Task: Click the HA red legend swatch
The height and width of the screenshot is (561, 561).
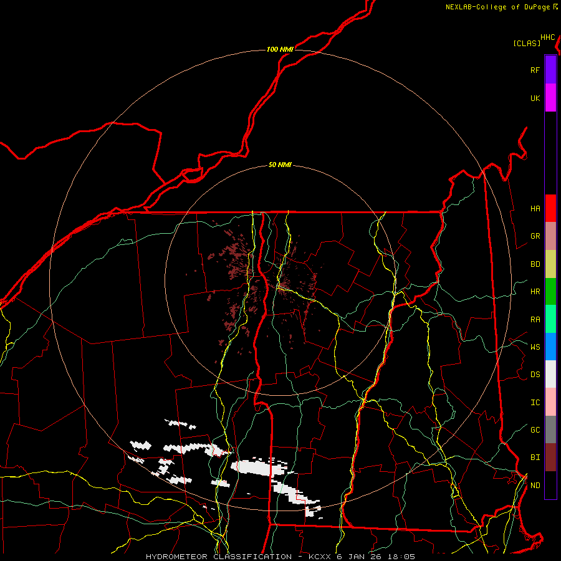Action: pyautogui.click(x=550, y=208)
